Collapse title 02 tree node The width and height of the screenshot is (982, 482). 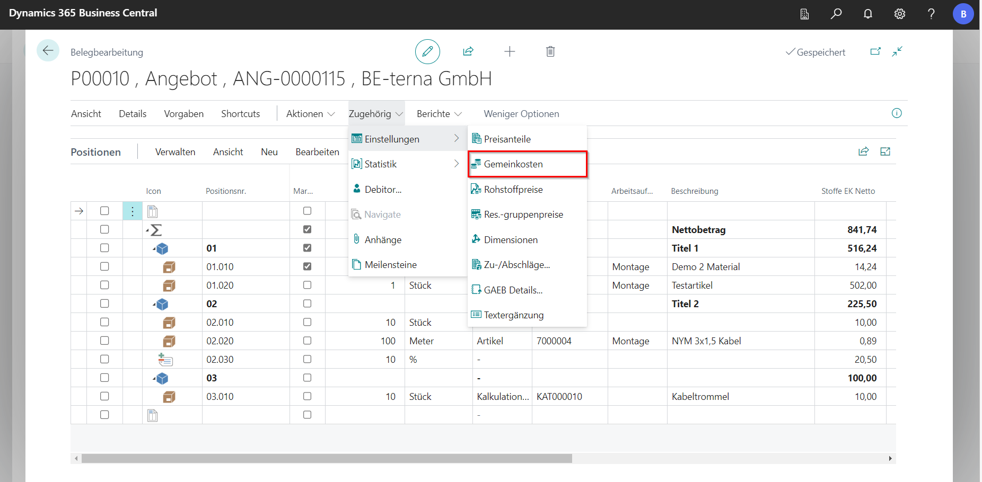point(154,304)
